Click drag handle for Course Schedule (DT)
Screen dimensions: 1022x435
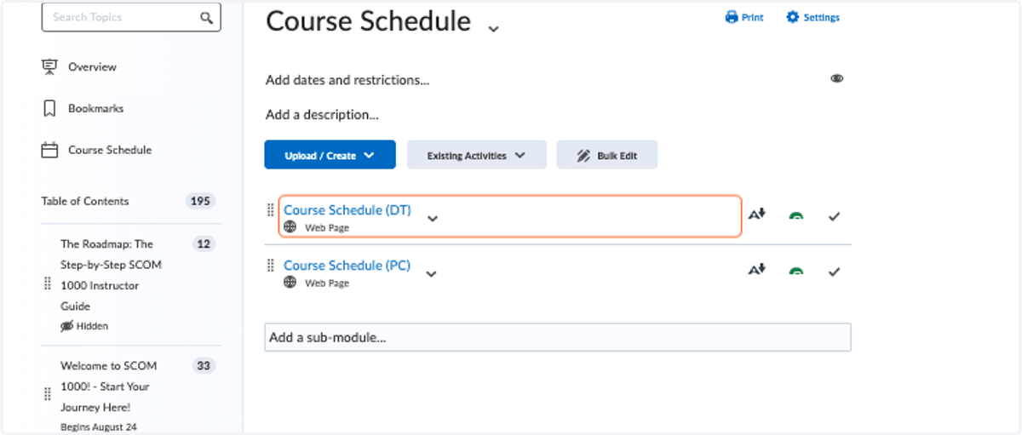(271, 209)
